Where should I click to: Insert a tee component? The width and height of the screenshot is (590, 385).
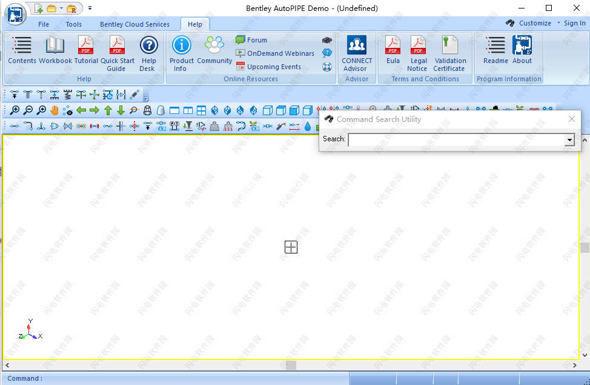point(41,126)
